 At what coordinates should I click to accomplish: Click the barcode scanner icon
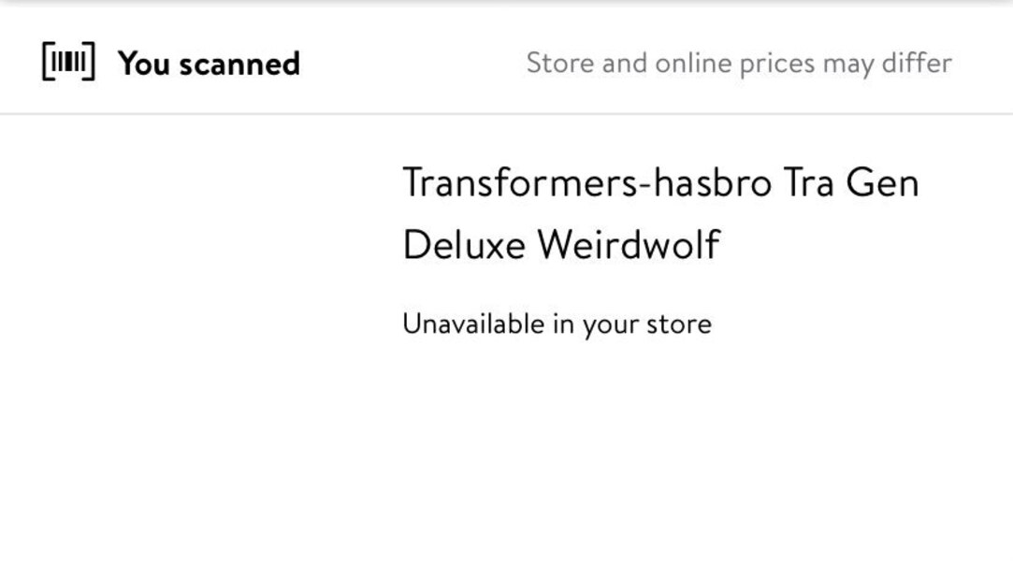[68, 63]
